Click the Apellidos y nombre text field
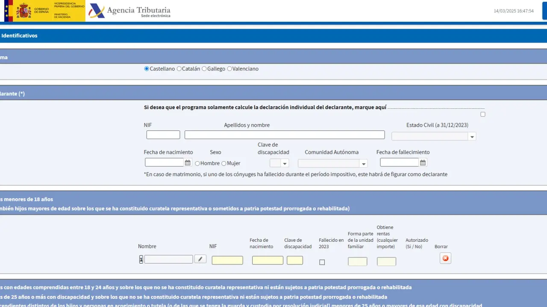This screenshot has width=547, height=307. 285,135
